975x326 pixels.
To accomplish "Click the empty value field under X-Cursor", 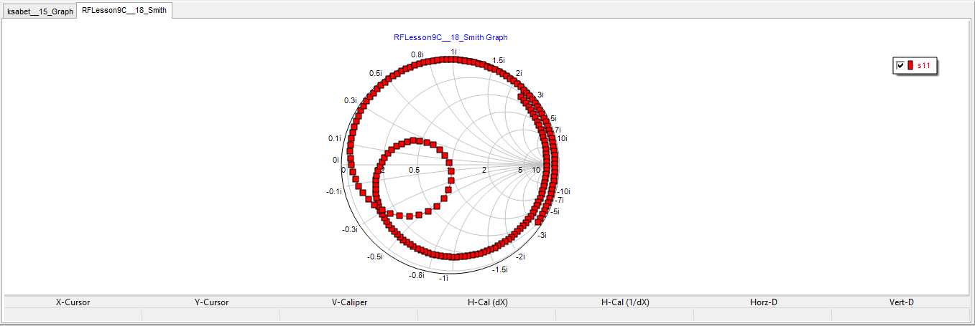I will 73,315.
